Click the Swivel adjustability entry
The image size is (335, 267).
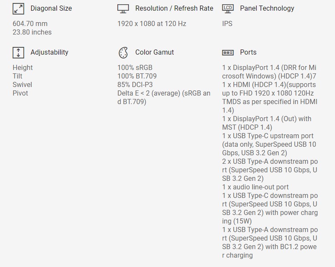pos(22,84)
